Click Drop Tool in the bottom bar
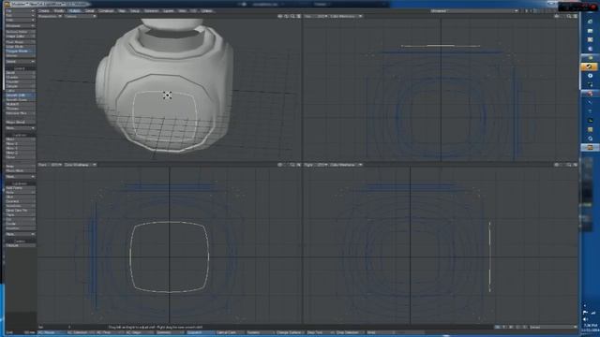This screenshot has width=600, height=337. (320, 333)
